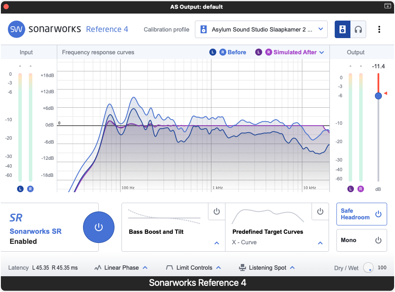Viewport: 395px width, 292px height.
Task: Close the AS Output window red button
Action: click(x=6, y=7)
